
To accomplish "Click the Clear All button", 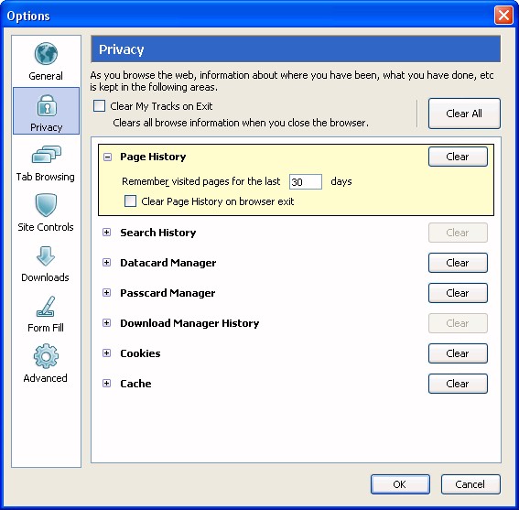I will coord(464,114).
